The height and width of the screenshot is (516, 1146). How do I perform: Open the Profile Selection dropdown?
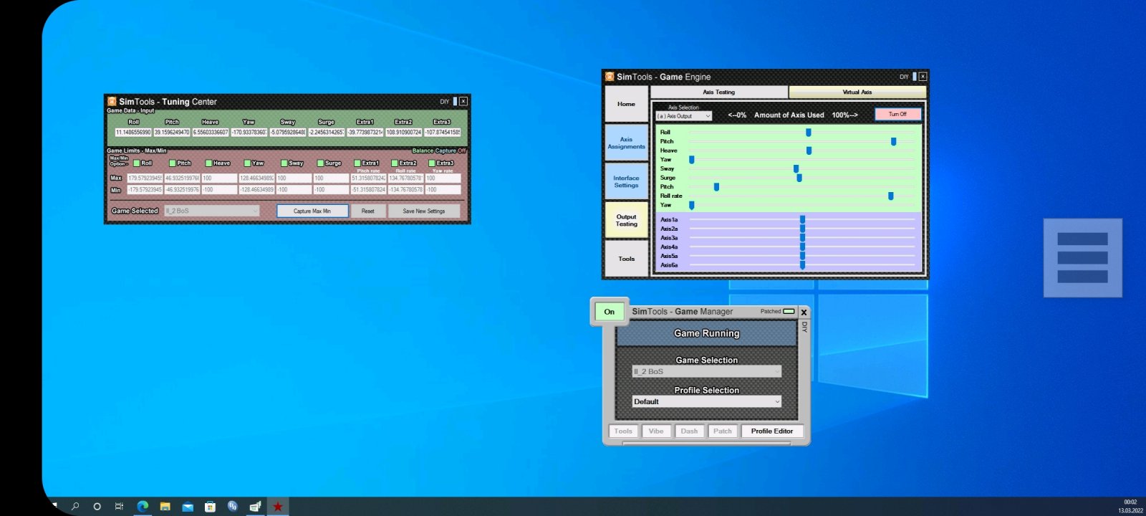707,401
